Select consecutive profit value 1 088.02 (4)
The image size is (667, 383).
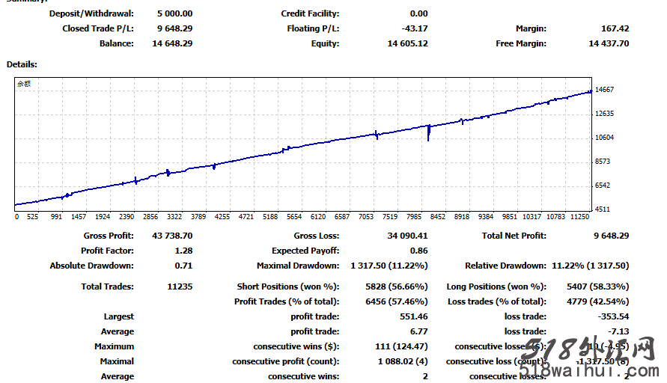403,361
